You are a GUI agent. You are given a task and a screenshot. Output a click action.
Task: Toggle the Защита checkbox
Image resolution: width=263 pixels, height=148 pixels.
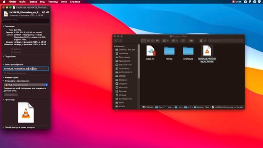12,52
